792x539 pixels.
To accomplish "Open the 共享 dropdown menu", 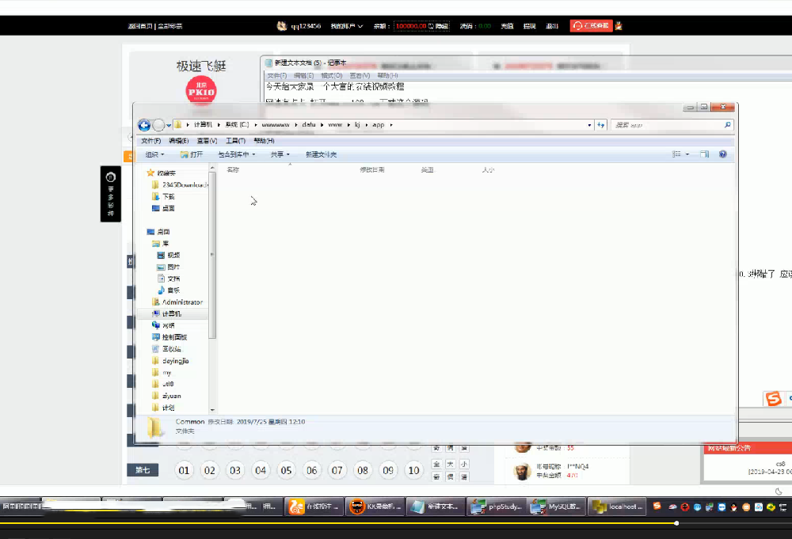I will (280, 154).
